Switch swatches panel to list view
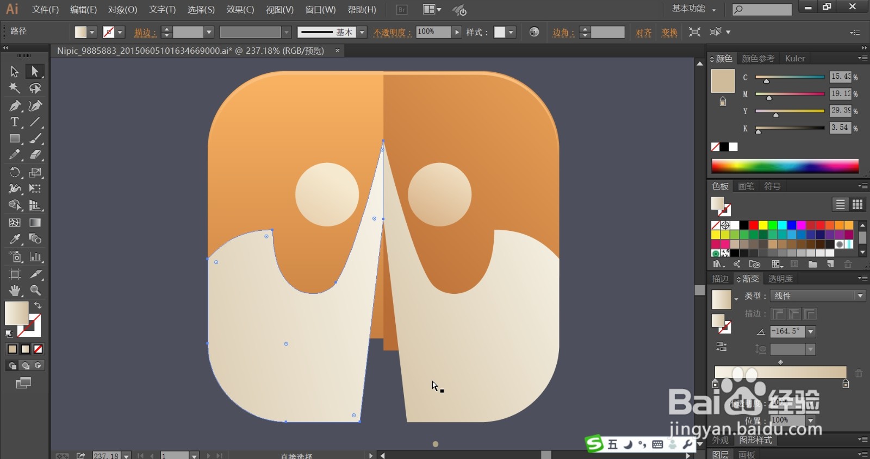The width and height of the screenshot is (870, 459). pos(840,204)
